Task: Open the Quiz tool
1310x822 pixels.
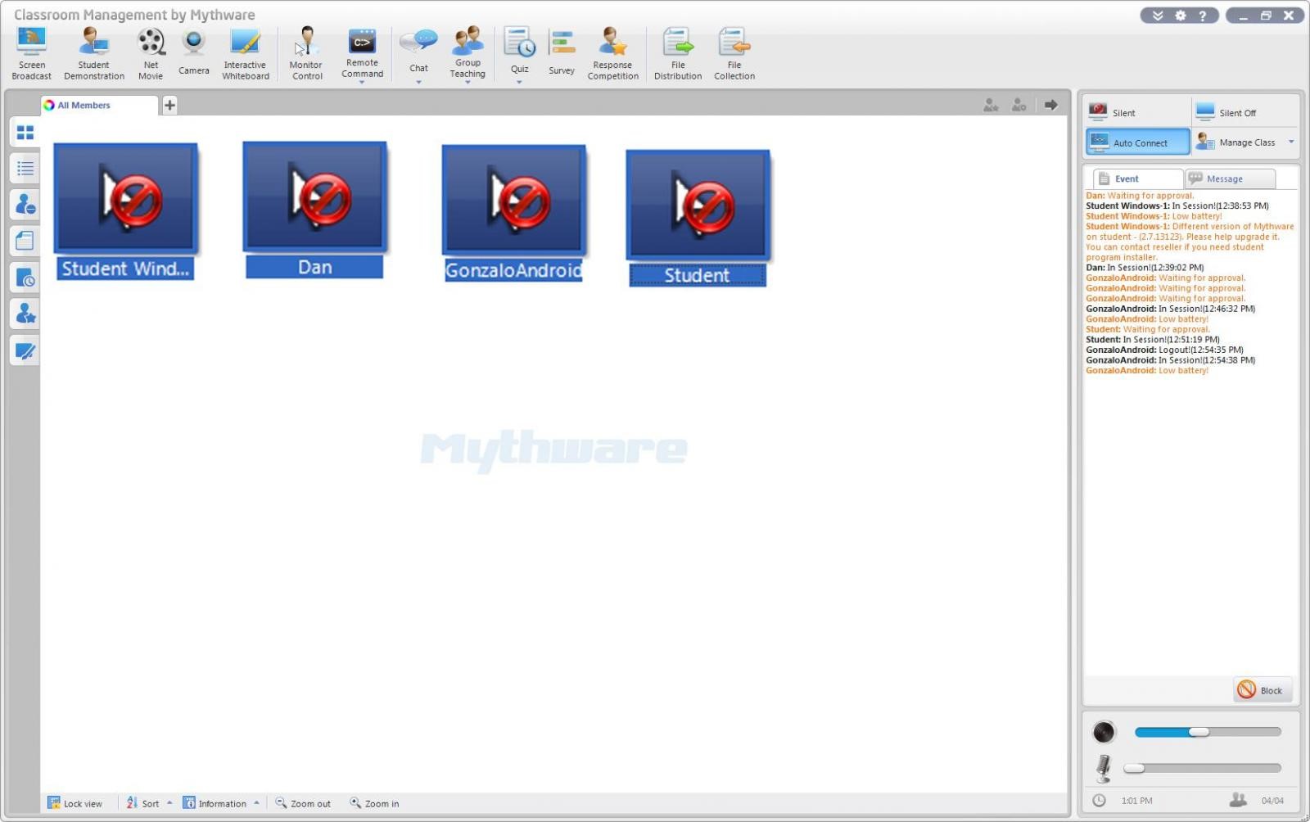Action: 519,49
